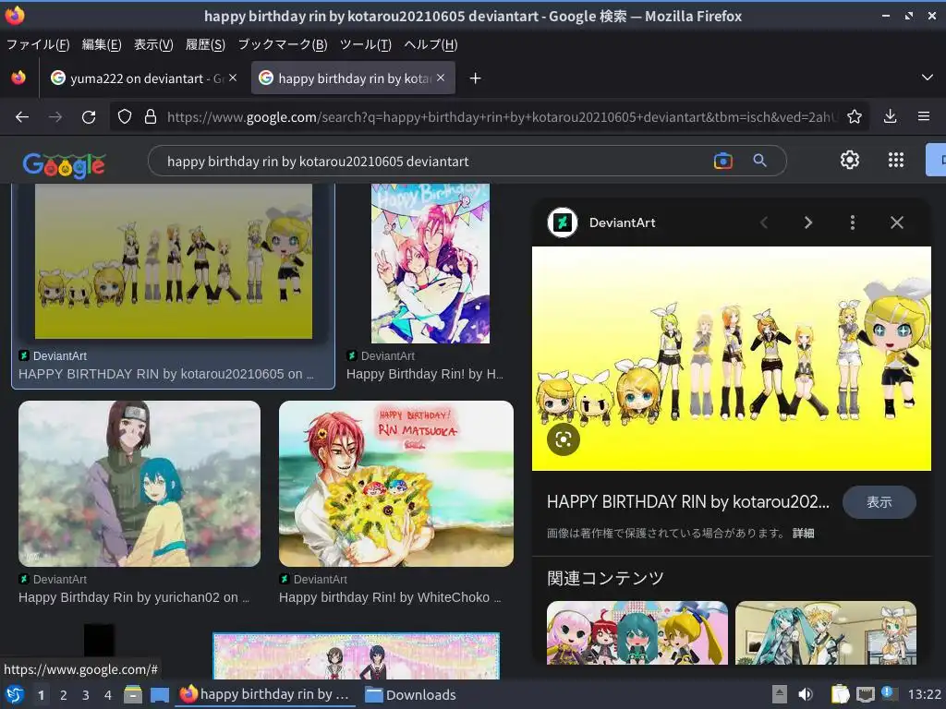Open ツール menu
This screenshot has height=709, width=946.
[x=366, y=44]
